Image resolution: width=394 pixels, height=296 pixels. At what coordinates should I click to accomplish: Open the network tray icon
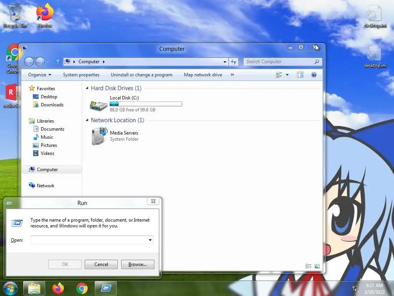pyautogui.click(x=355, y=288)
